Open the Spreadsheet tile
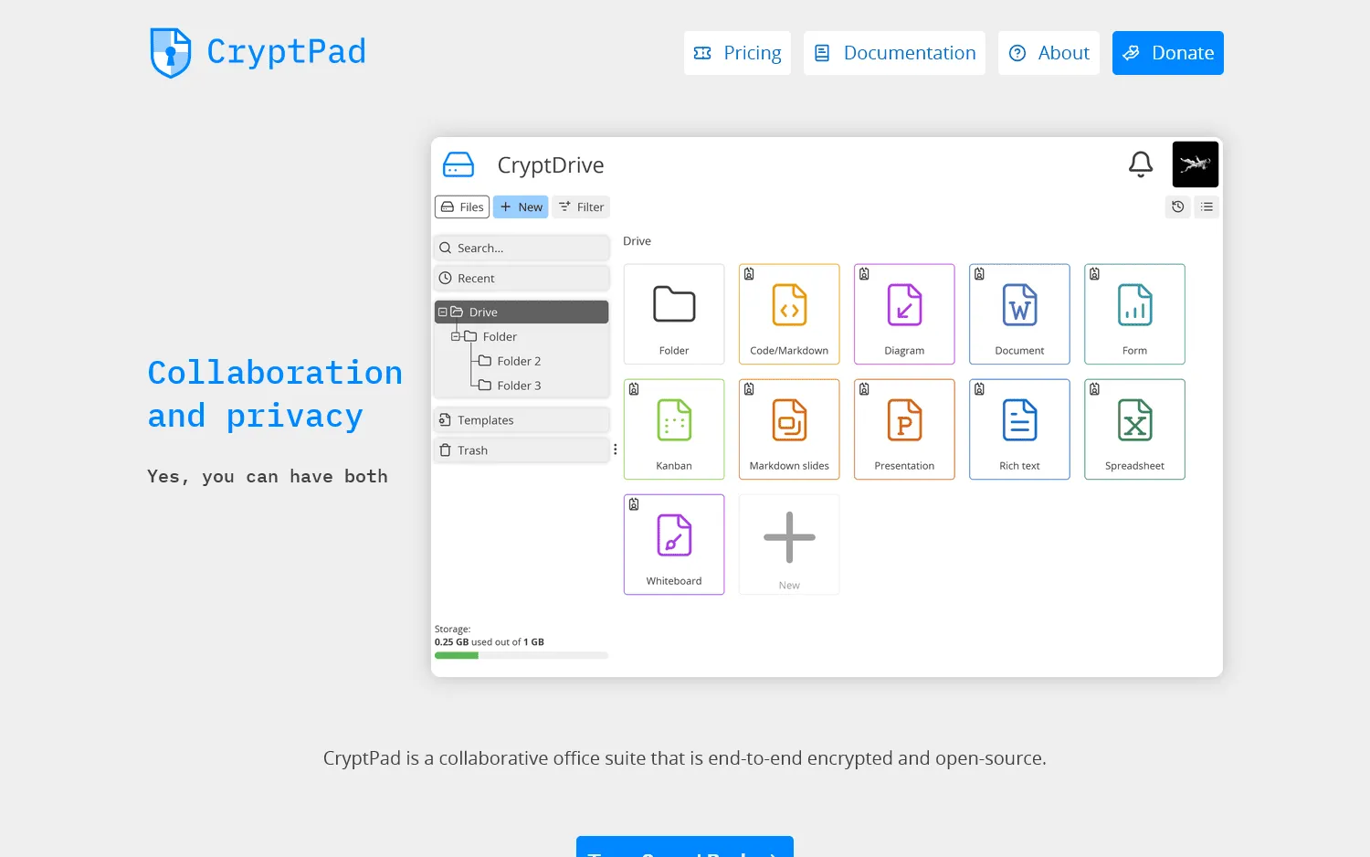This screenshot has height=857, width=1370. (1134, 429)
